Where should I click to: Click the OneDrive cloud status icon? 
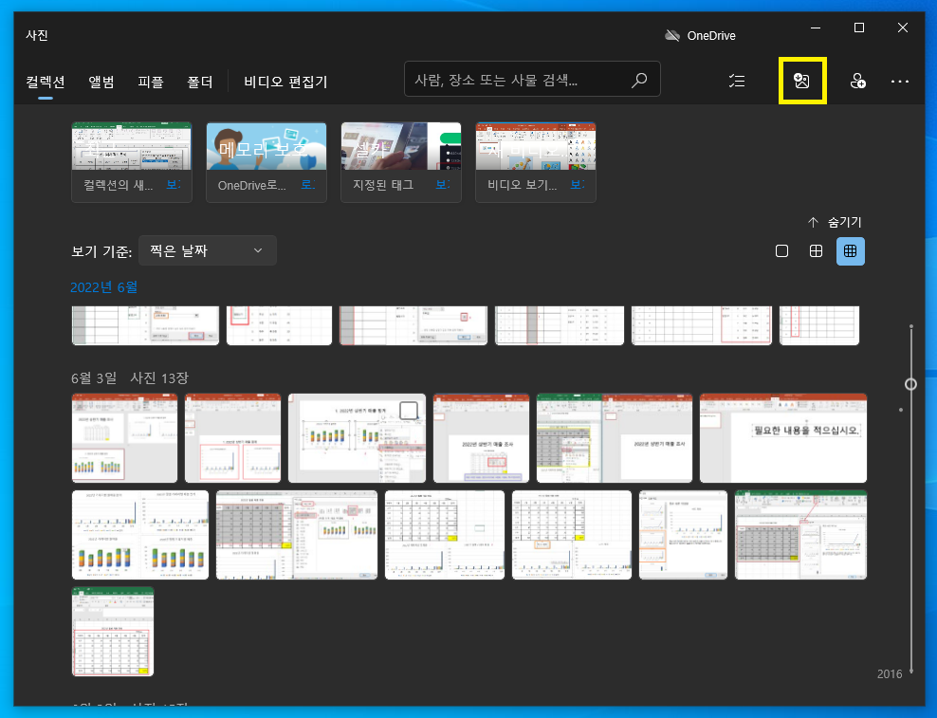click(x=672, y=35)
